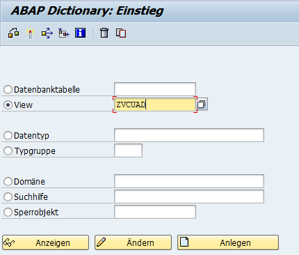Click the Delete trash can icon
299x255 pixels.
click(x=104, y=33)
